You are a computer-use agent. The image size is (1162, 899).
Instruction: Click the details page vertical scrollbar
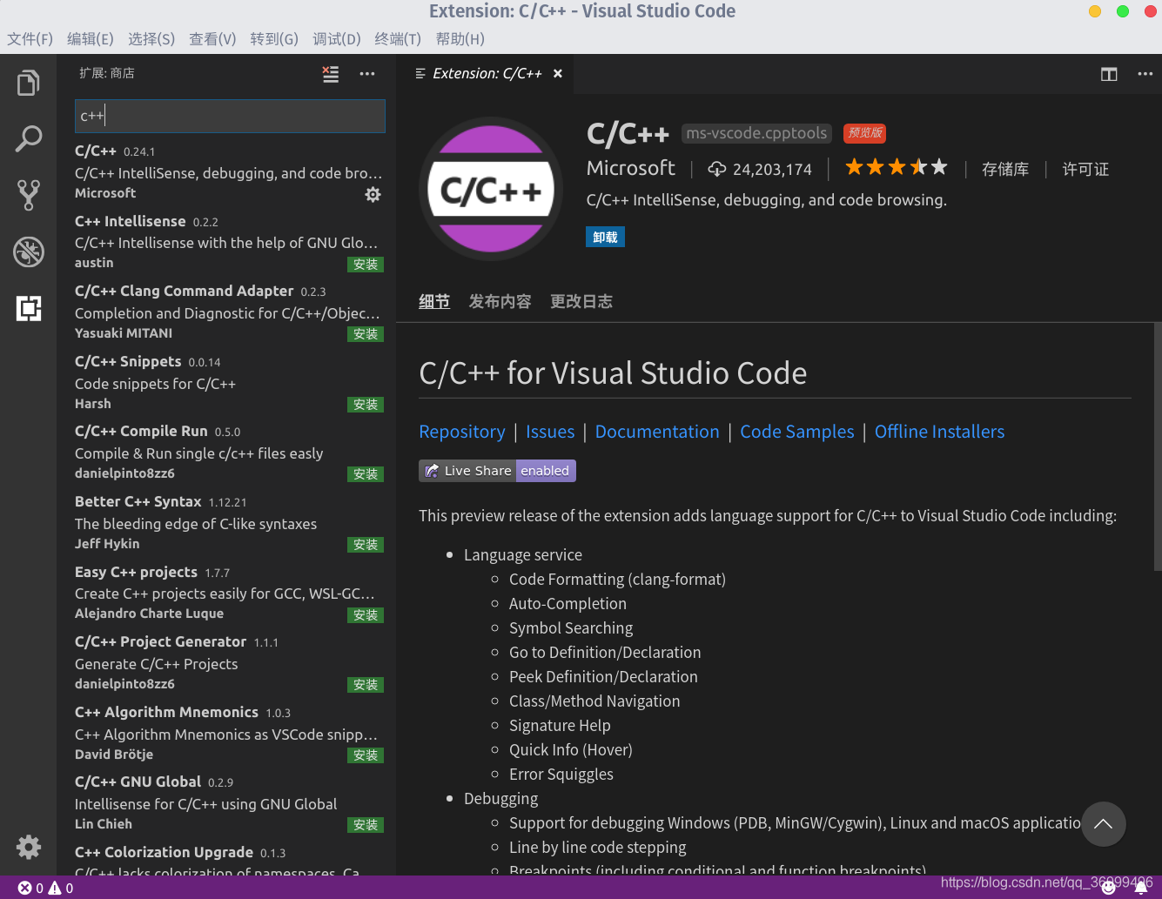(x=1158, y=446)
